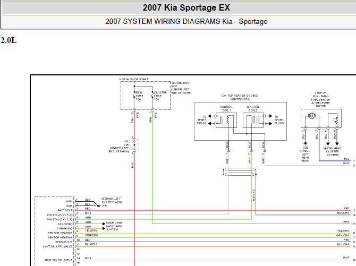Click the COMPUTER DATA LINES SYSTEM label
356x266 pixels.
click(114, 226)
